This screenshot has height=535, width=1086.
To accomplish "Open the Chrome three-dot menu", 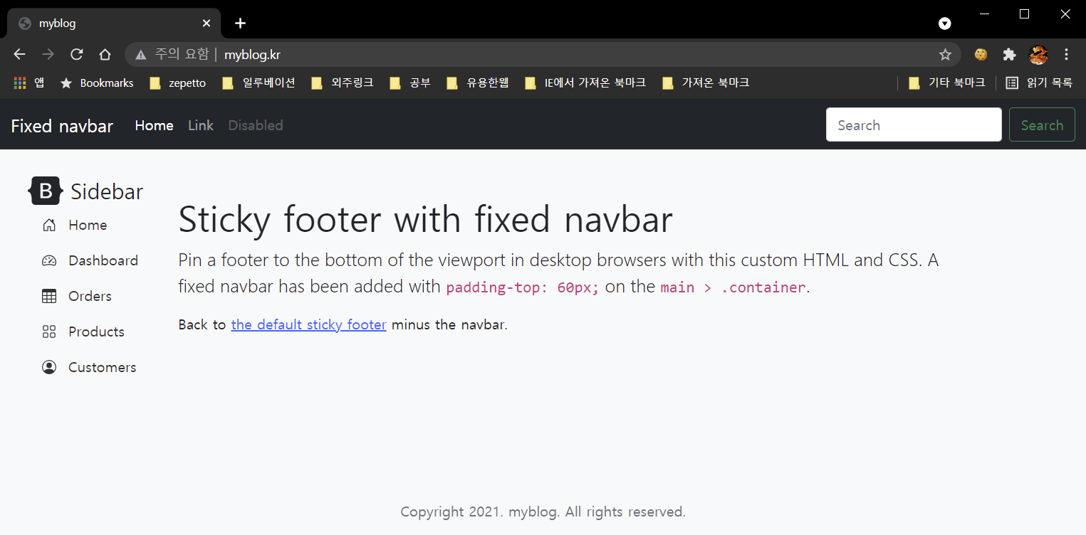I will 1066,55.
